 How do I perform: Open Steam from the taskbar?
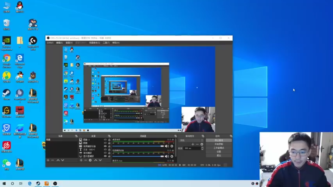pos(38,183)
